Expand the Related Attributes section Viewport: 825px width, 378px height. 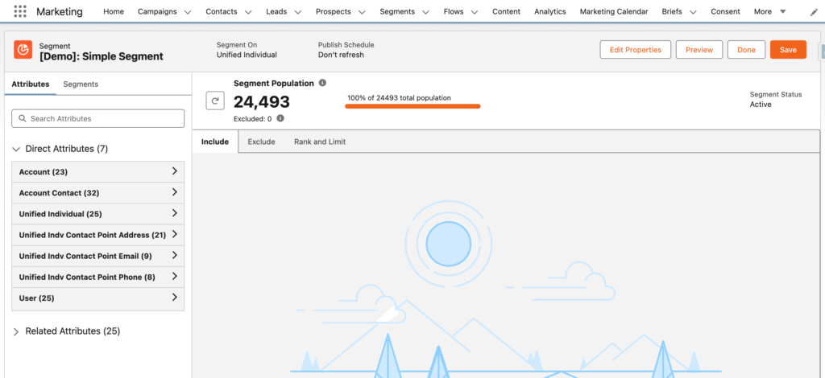tap(17, 331)
